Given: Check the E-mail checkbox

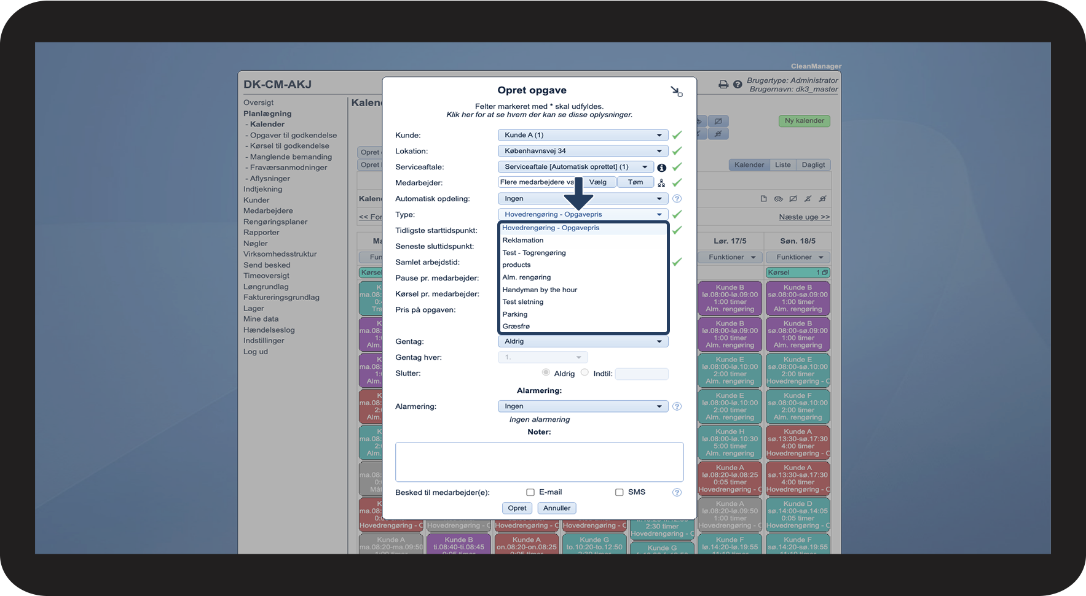Looking at the screenshot, I should (x=530, y=492).
